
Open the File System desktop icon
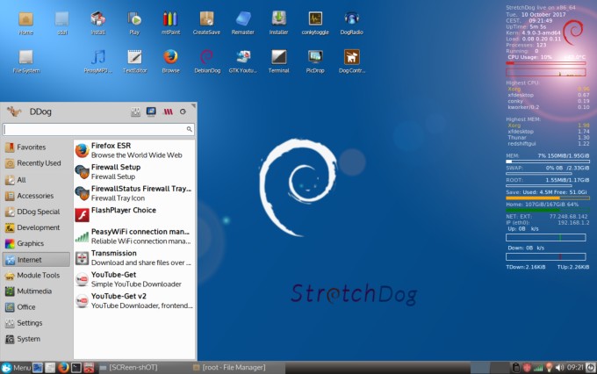pos(25,58)
